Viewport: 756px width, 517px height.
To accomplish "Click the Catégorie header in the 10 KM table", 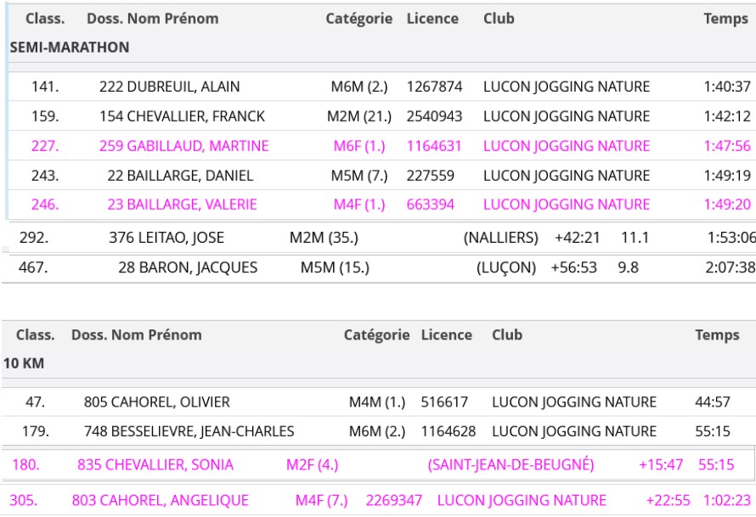I will tap(376, 335).
